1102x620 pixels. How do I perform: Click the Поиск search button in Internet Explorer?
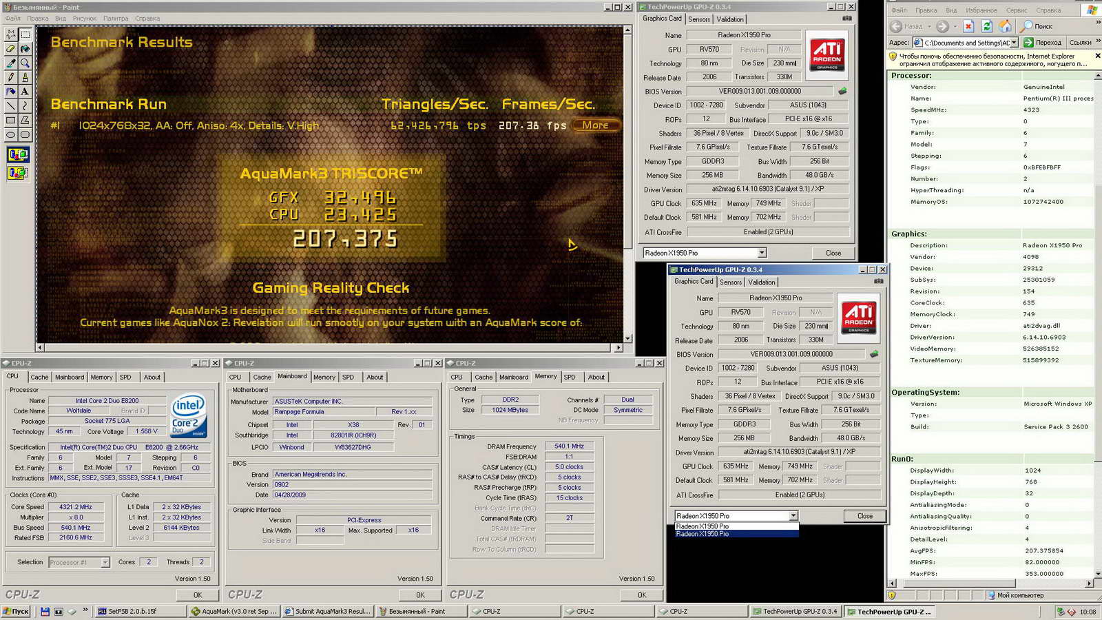(x=1037, y=26)
